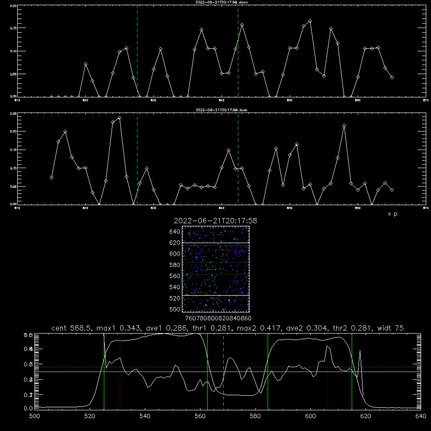Click the 820 x-axis tick of dawn plot

click(x=85, y=100)
